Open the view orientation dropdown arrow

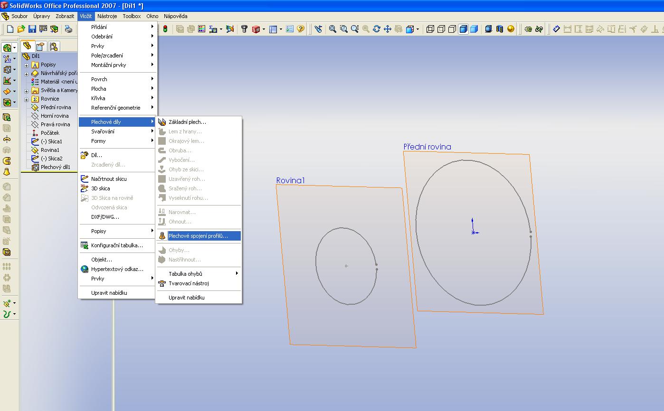coord(417,29)
